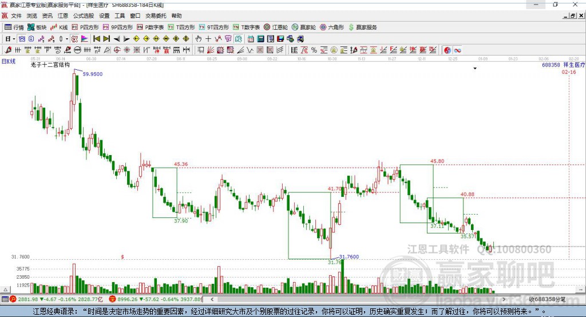The image size is (586, 317).
Task: Click the 老子十二宫结构 title text
Action: [x=50, y=65]
